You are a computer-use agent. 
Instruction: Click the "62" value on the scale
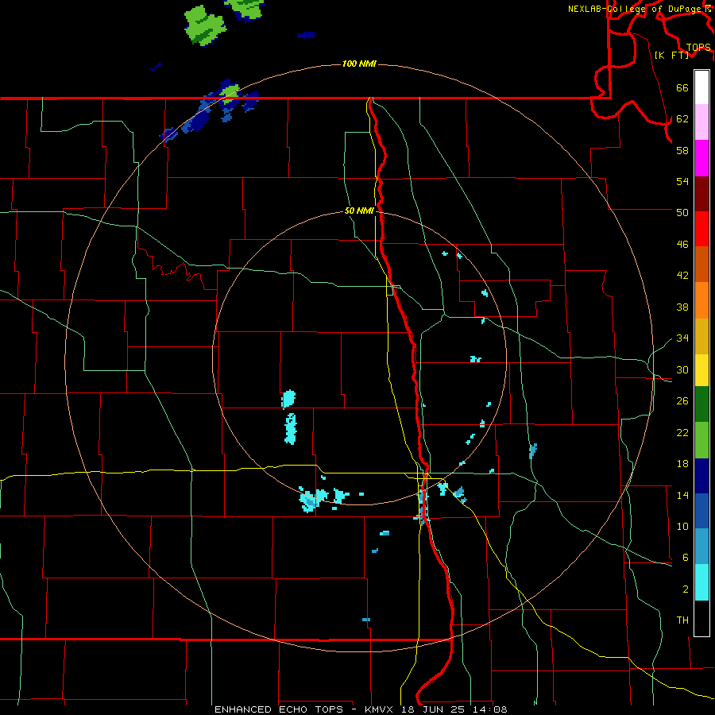[682, 119]
